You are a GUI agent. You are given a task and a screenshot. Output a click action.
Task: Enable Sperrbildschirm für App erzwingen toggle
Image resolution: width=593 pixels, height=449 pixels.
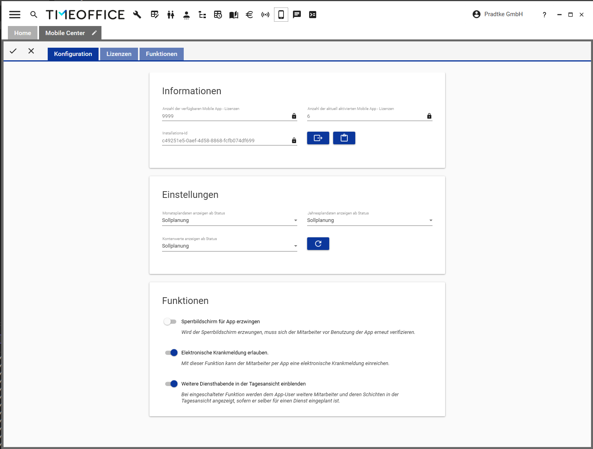click(170, 322)
